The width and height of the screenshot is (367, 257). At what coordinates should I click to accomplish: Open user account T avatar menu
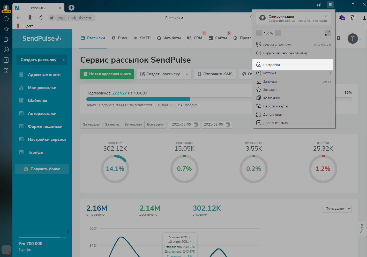coord(354,39)
